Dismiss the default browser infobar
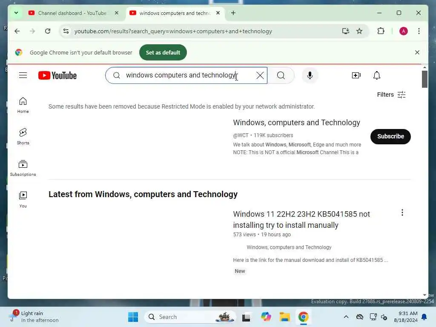Viewport: 436px width, 327px height. (x=417, y=52)
